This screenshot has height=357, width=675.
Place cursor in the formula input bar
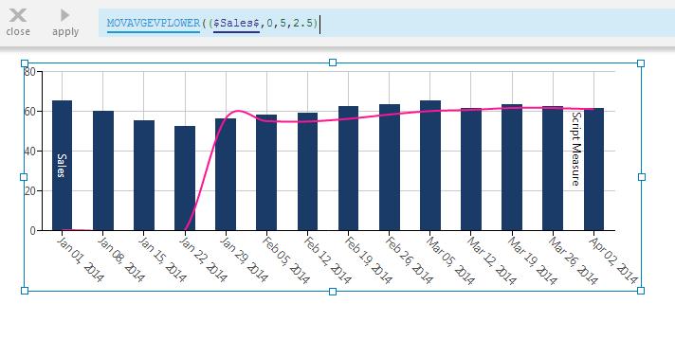pos(387,23)
